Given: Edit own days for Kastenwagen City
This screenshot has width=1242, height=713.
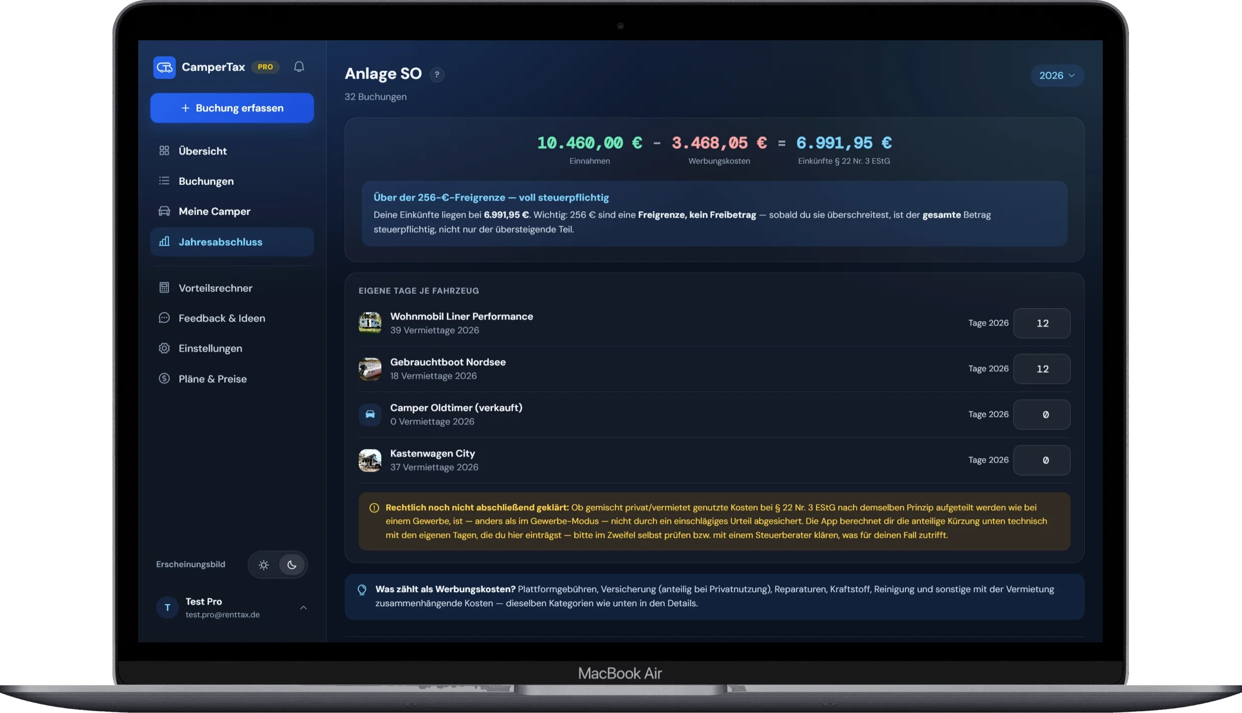Looking at the screenshot, I should coord(1042,460).
